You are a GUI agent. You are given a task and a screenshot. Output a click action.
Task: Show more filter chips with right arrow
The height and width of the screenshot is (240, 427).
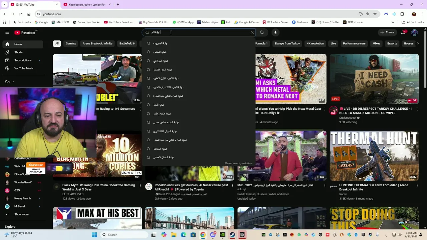click(x=418, y=43)
